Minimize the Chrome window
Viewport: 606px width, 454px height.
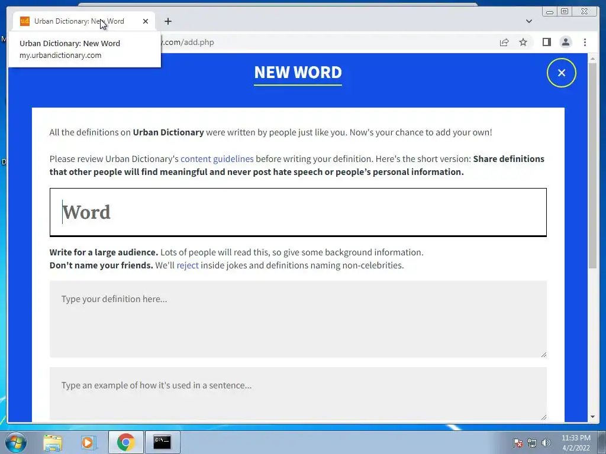click(550, 12)
